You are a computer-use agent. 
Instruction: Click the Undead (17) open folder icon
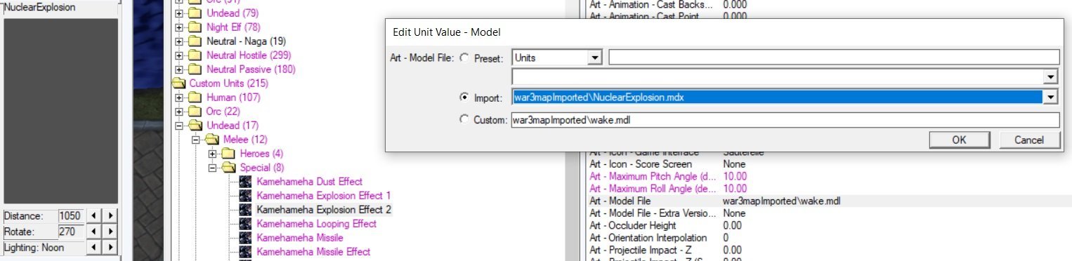195,126
